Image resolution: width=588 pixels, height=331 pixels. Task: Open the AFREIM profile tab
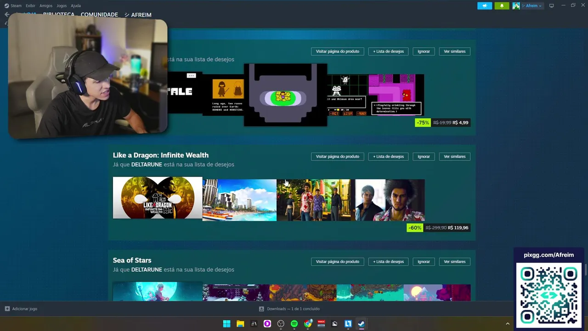point(138,15)
